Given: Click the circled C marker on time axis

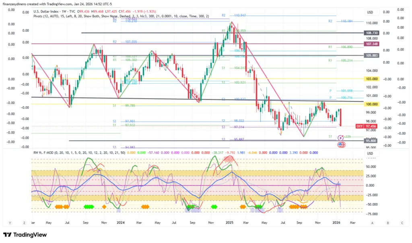Looking at the screenshot, I should click(402, 222).
